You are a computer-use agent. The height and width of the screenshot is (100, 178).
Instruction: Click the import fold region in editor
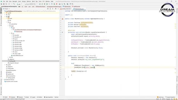(x=71, y=15)
